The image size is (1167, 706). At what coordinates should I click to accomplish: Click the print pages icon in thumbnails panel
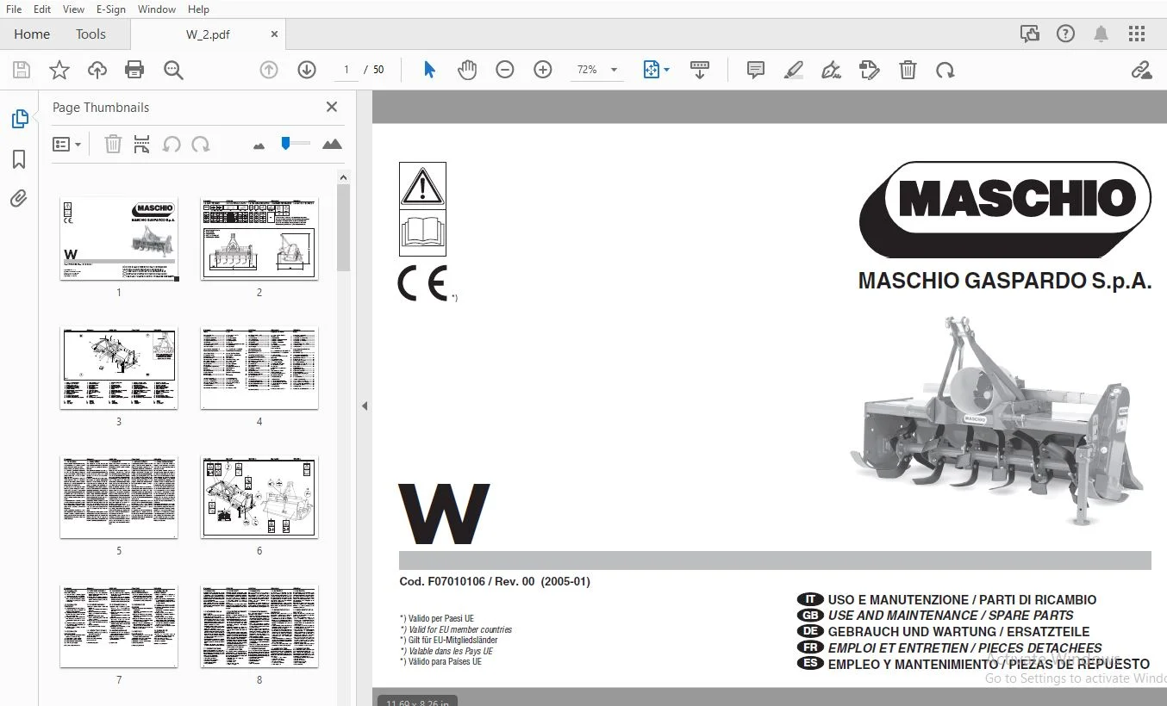coord(142,144)
